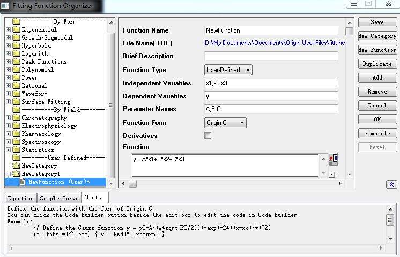Screen dimensions: 400x257
Task: Expand the Statistics category
Action: click(x=8, y=150)
